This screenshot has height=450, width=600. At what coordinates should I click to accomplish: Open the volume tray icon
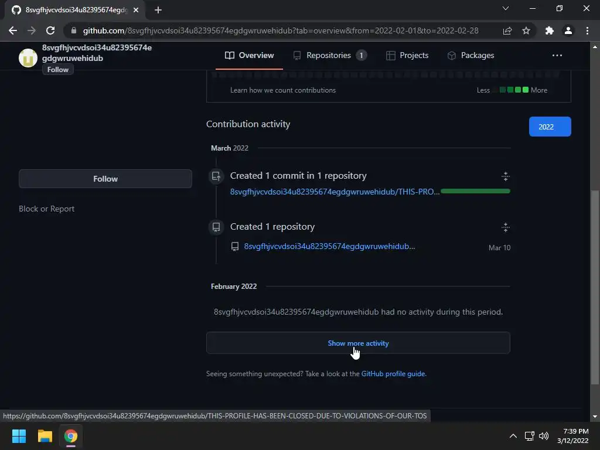pyautogui.click(x=543, y=436)
